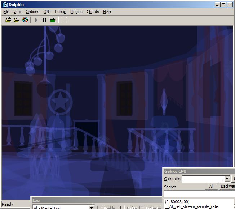Open a DOL file from toolbar

coord(8,20)
